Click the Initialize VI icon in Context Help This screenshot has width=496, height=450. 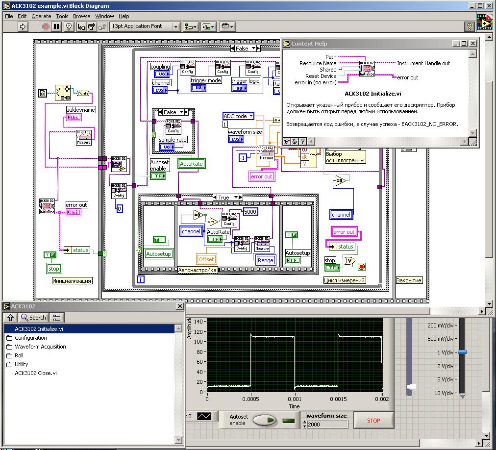[367, 69]
